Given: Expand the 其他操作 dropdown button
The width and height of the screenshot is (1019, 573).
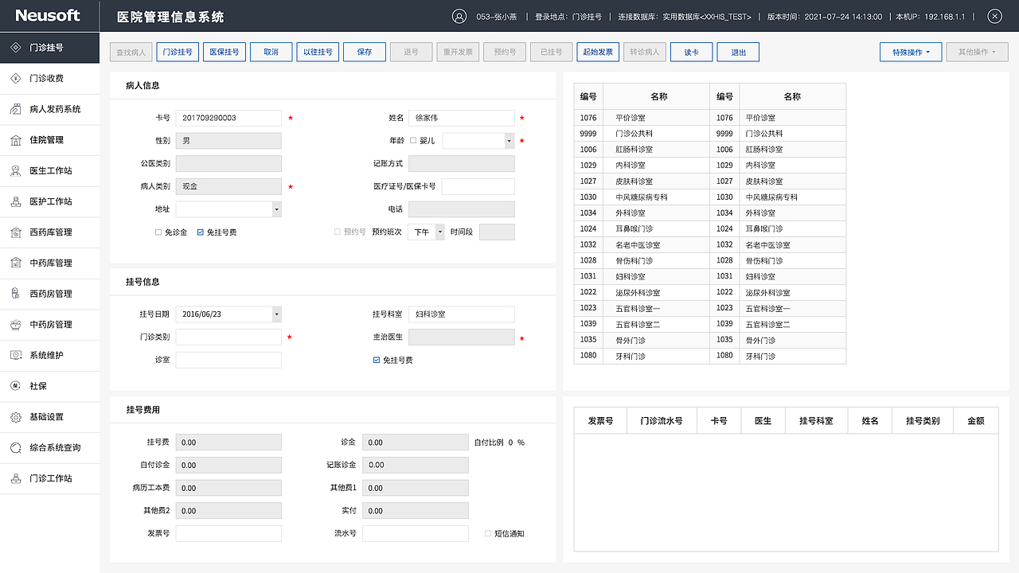Looking at the screenshot, I should 977,52.
